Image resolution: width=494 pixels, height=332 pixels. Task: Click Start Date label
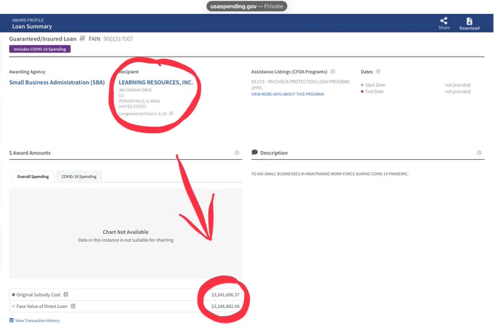coord(375,85)
